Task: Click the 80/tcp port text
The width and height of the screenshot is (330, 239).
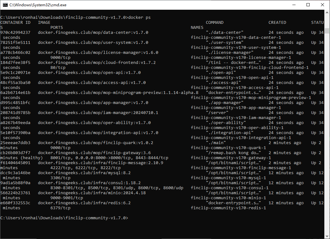Action: point(58,68)
